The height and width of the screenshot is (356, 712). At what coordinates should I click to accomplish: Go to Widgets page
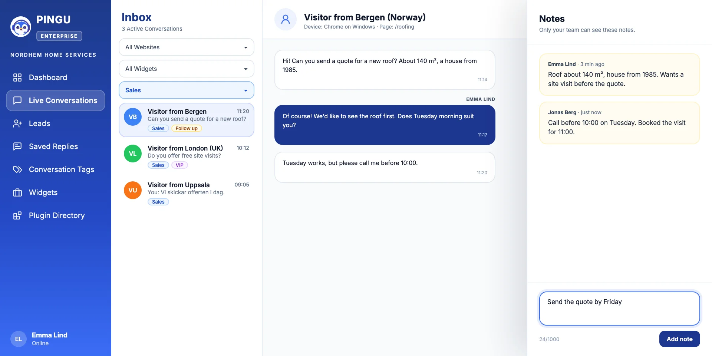click(x=56, y=192)
